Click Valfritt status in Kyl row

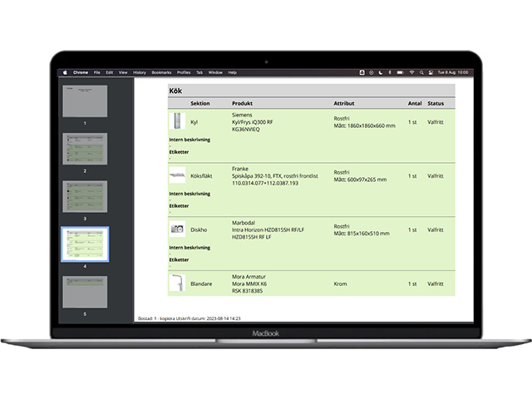(436, 122)
